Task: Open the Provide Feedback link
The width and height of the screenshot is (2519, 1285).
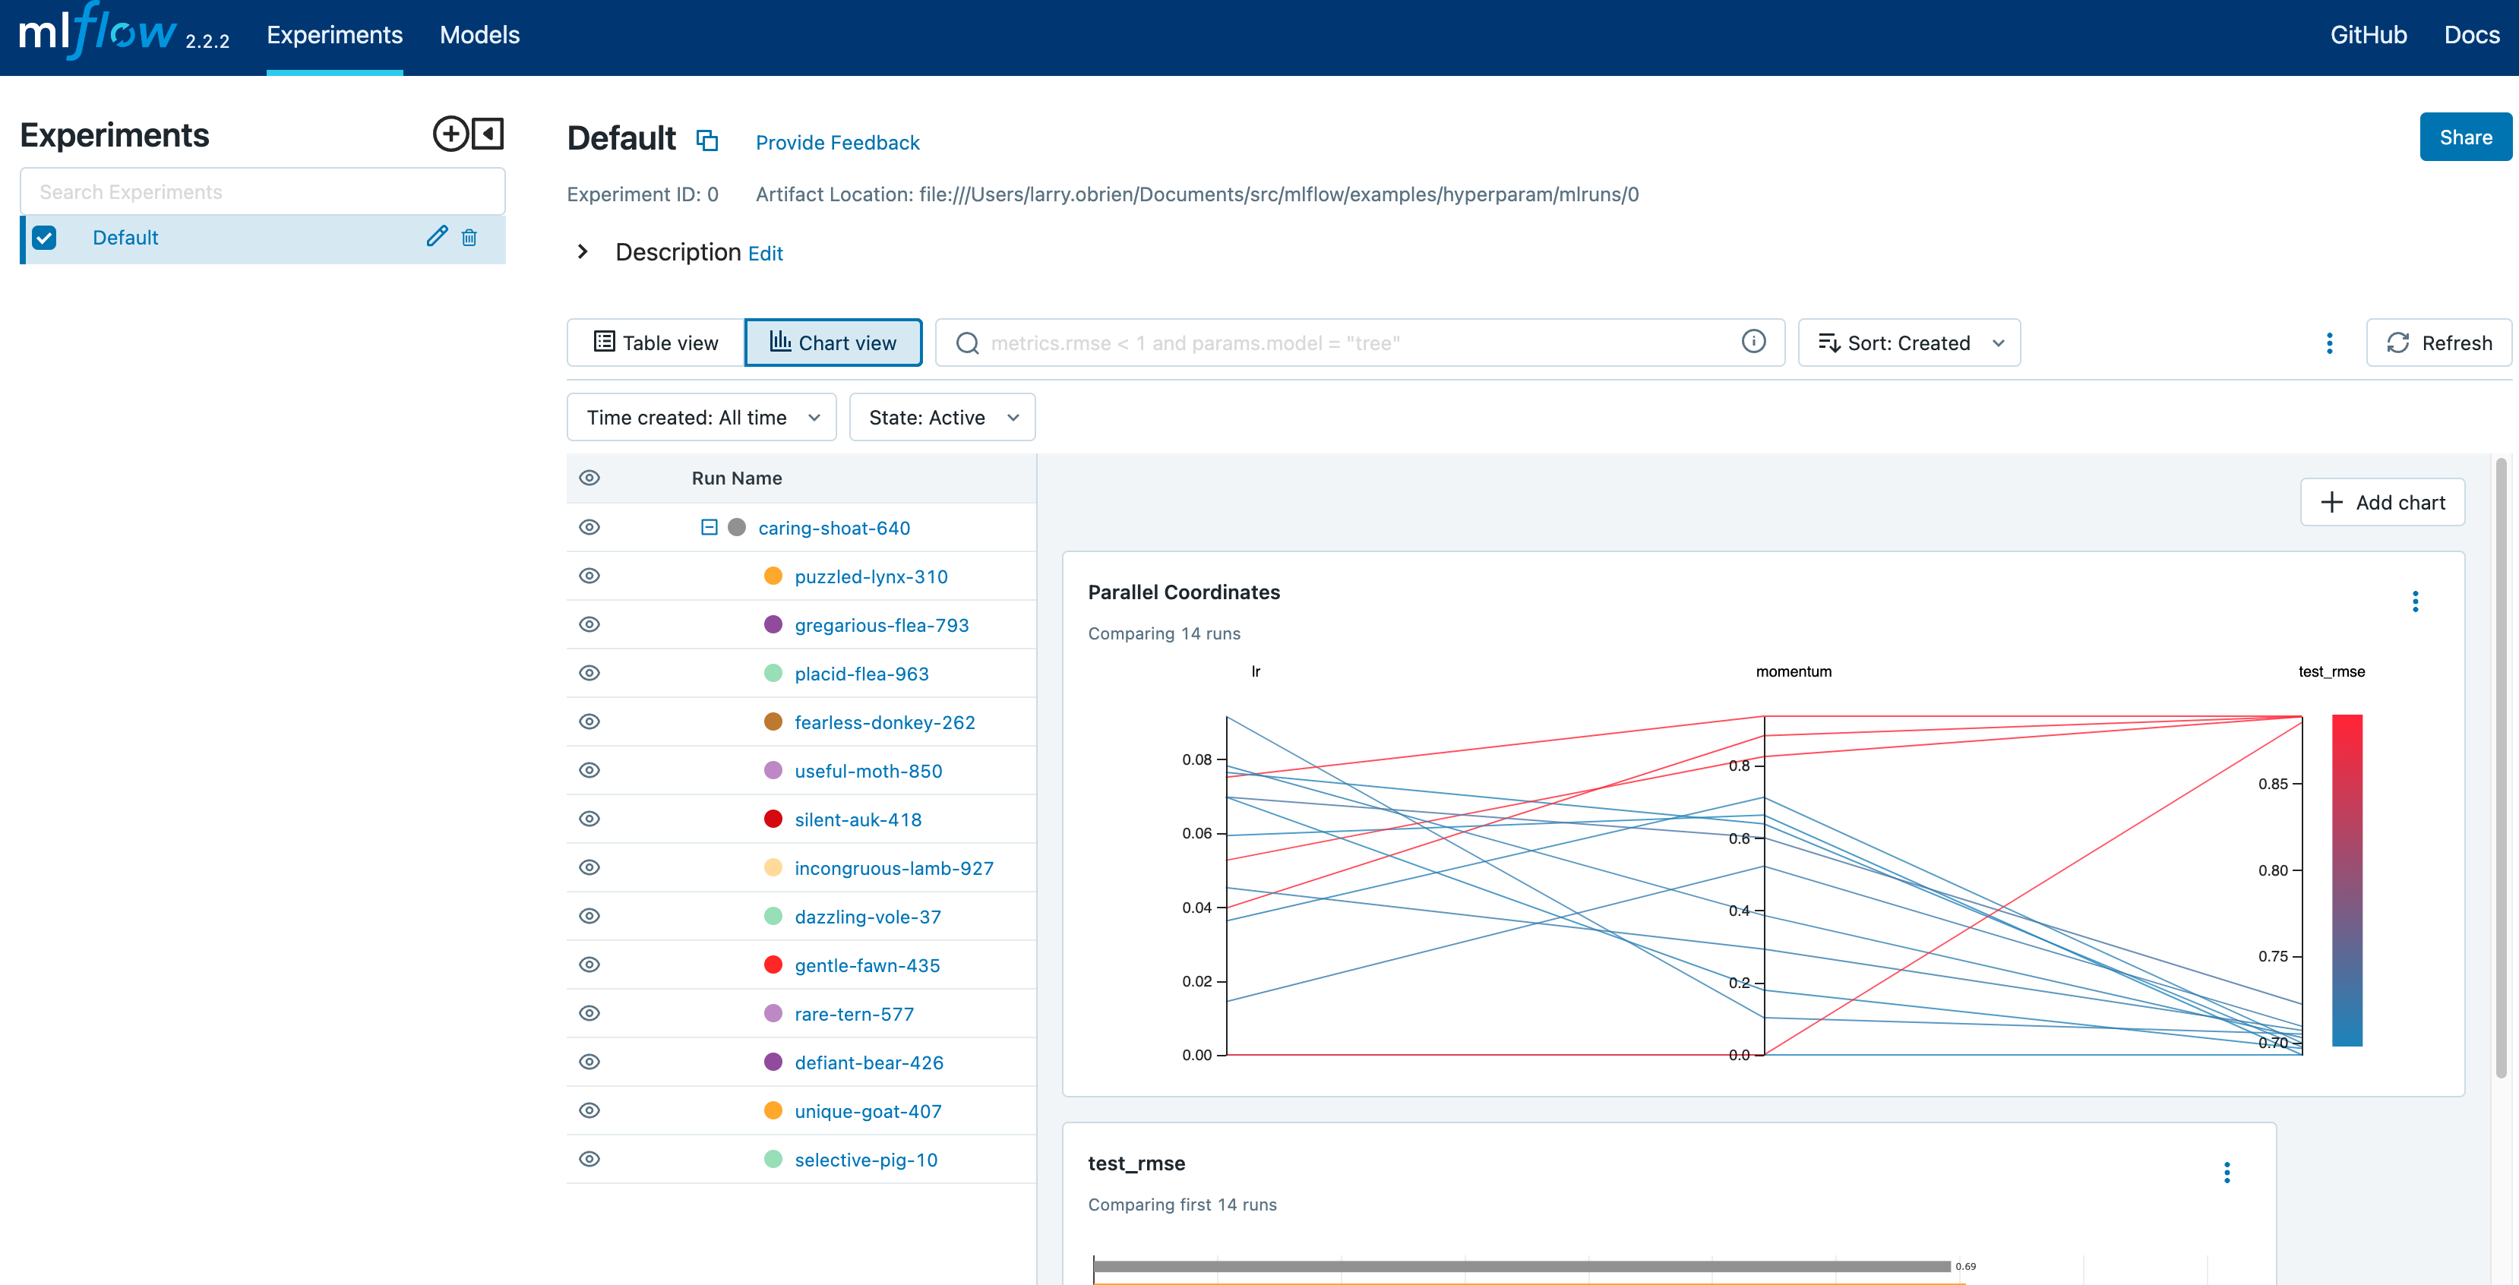Action: click(837, 143)
